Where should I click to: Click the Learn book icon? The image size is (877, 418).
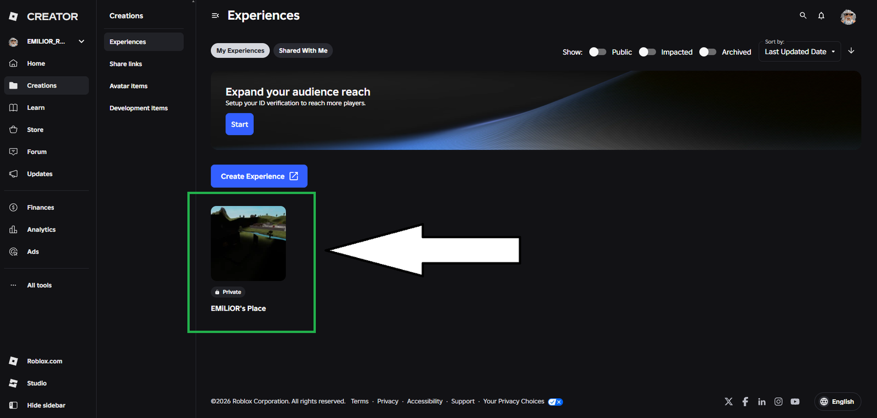point(14,108)
